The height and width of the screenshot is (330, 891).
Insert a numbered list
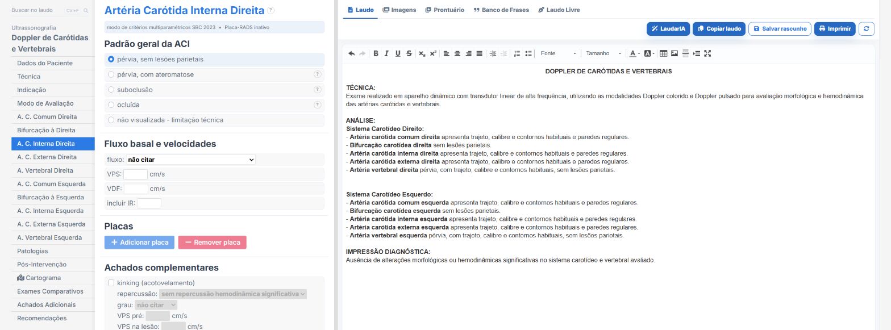[x=517, y=53]
